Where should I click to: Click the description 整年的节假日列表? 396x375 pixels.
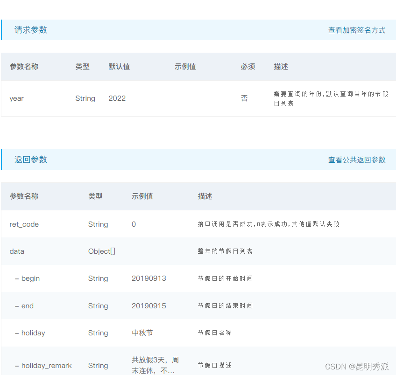pyautogui.click(x=225, y=251)
